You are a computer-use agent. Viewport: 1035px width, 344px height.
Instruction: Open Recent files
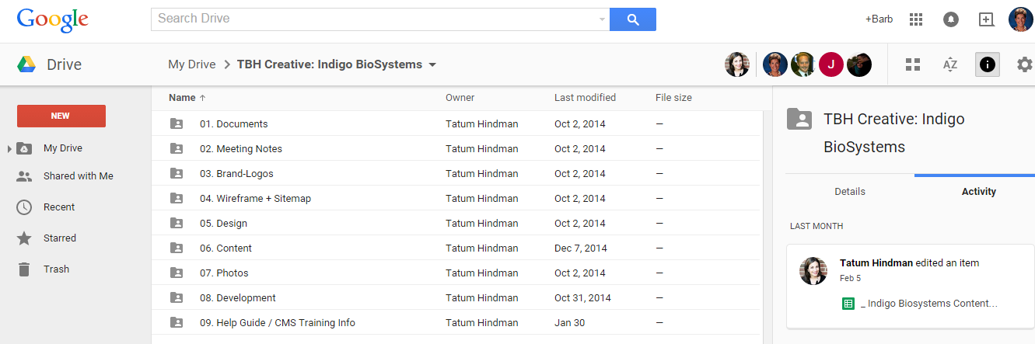pyautogui.click(x=59, y=207)
